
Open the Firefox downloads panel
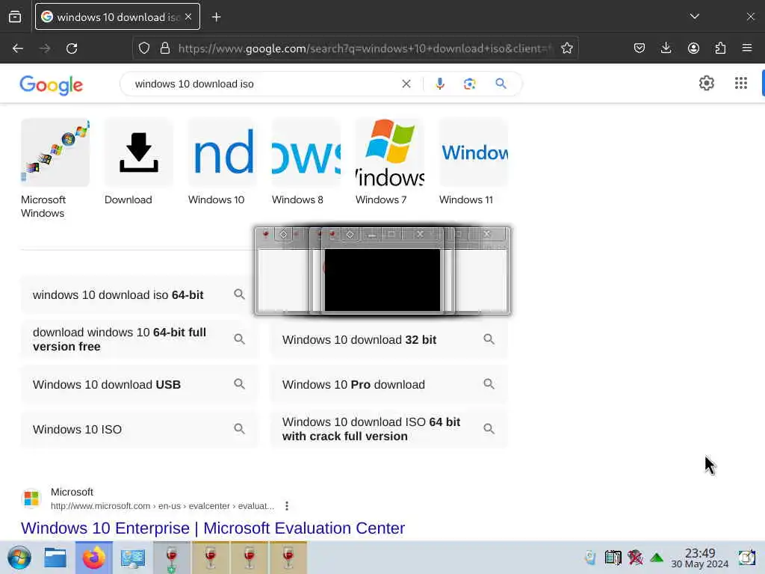pyautogui.click(x=666, y=49)
